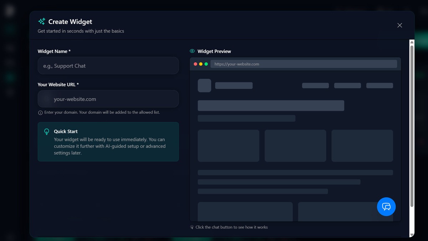Click the middle placeholder card in preview
428x241 pixels.
295,146
